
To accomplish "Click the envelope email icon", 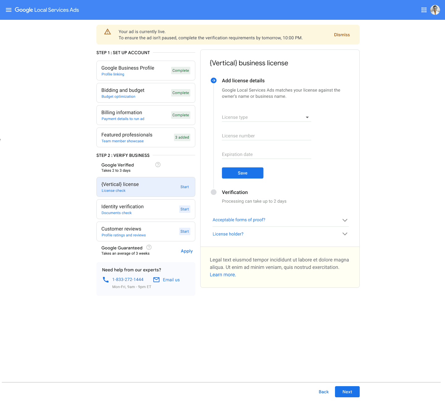I will click(x=156, y=280).
